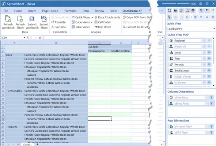Select the 'Gross Sales' cell in row 12
Image resolution: width=216 pixels, height=146 pixels.
15,91
